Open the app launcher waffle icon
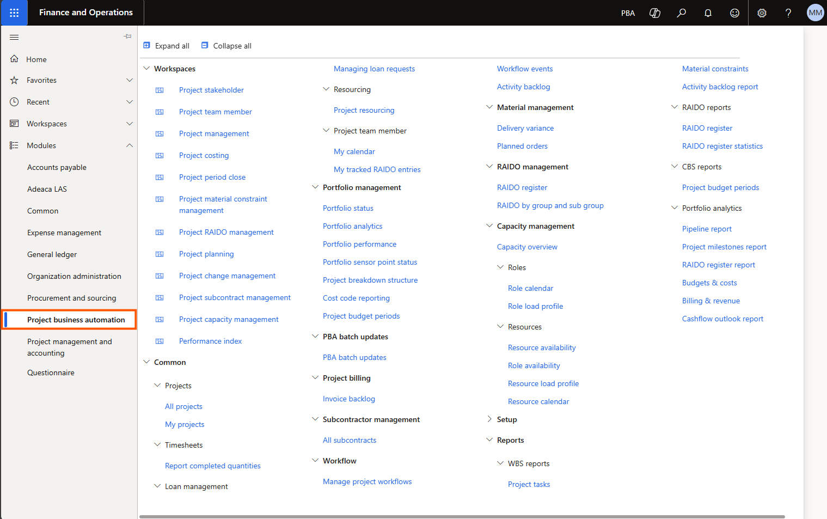Screen dimensions: 827x519 point(14,13)
